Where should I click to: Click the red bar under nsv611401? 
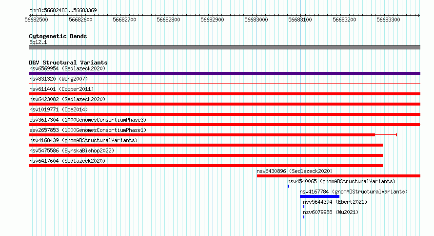[224, 94]
